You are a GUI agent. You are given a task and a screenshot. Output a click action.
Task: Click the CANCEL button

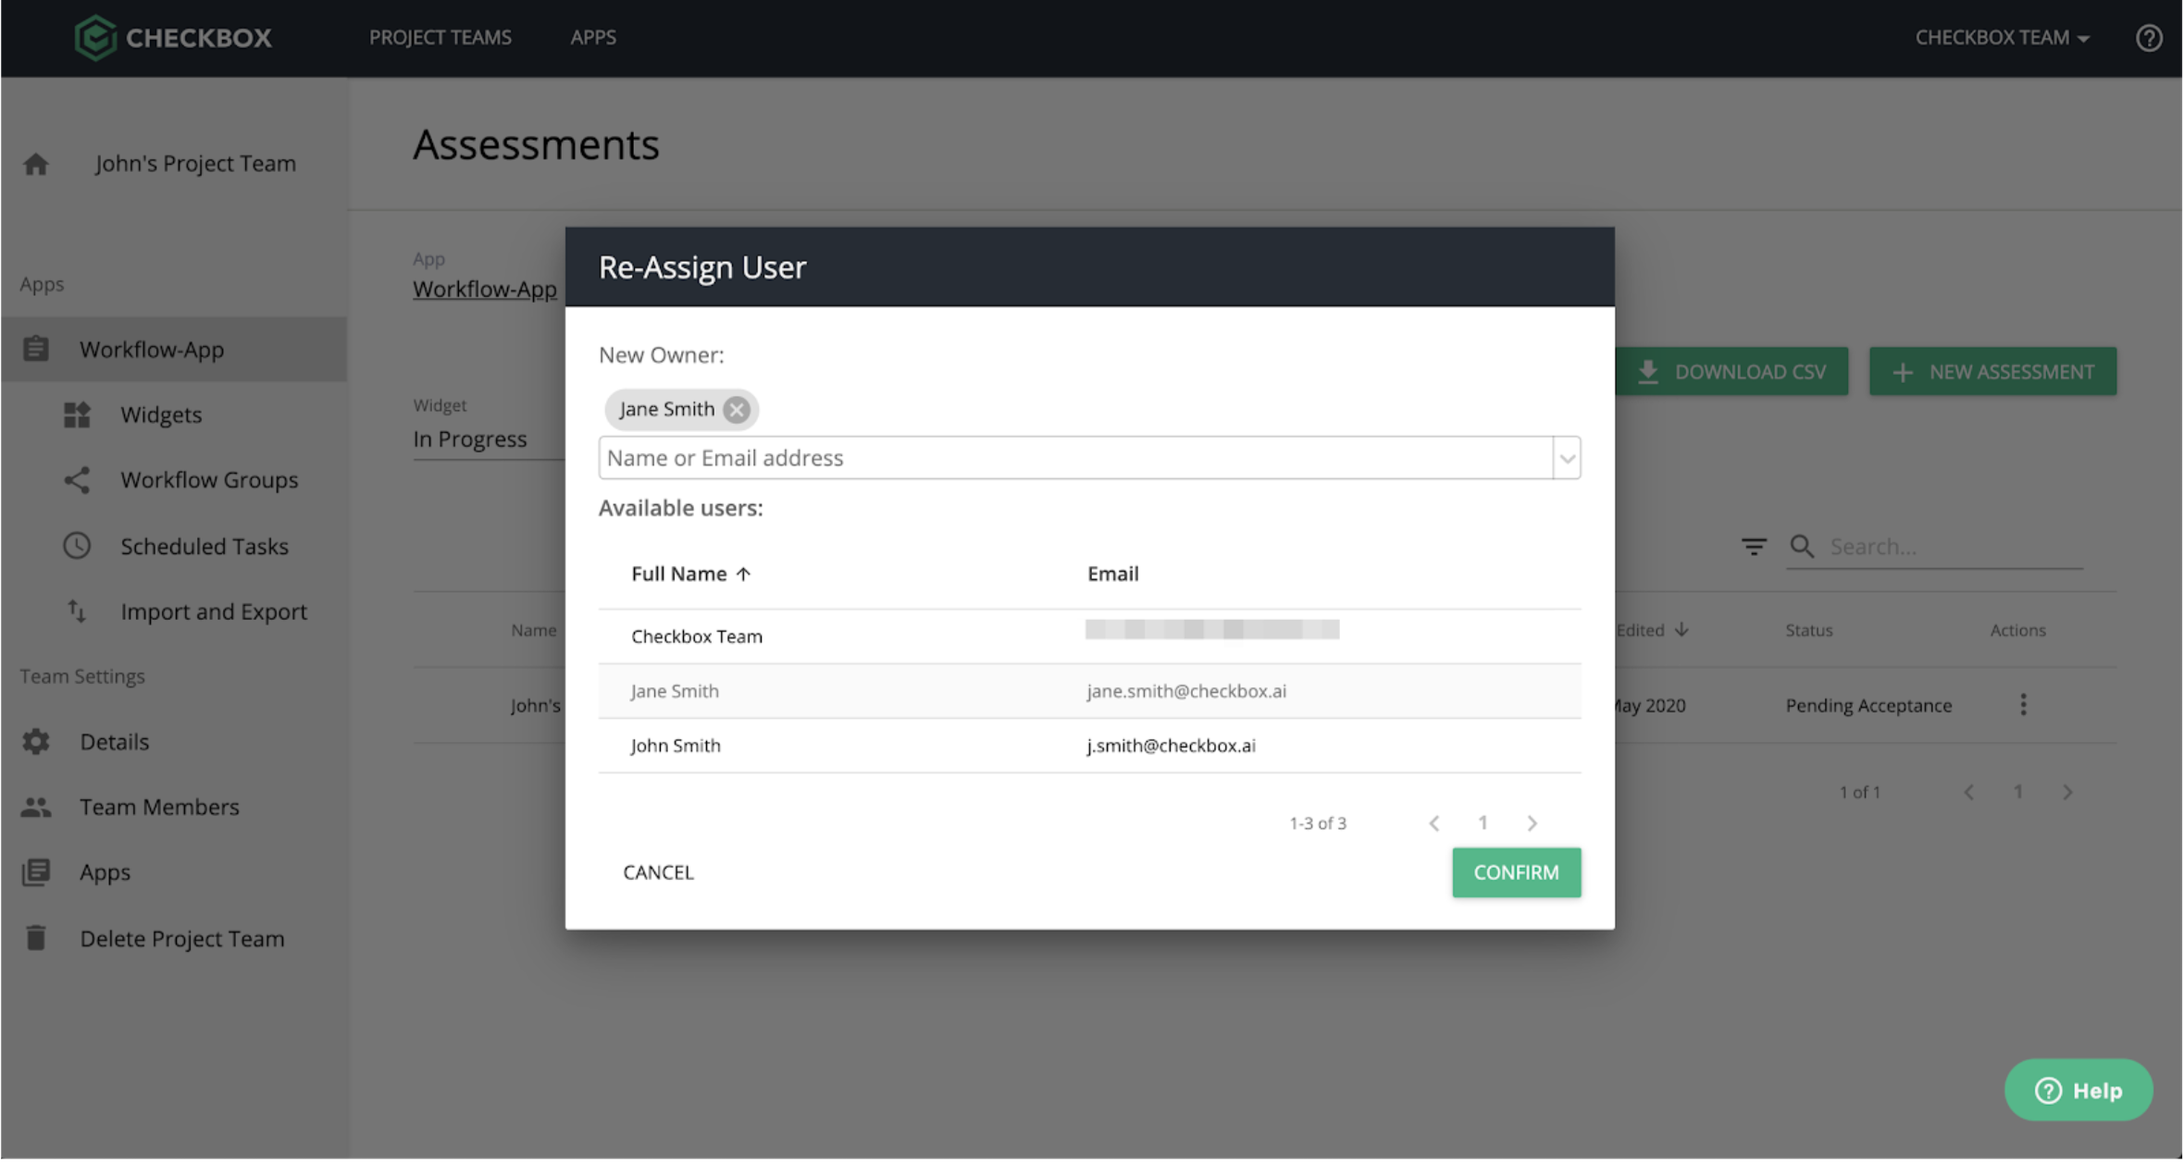coord(658,872)
